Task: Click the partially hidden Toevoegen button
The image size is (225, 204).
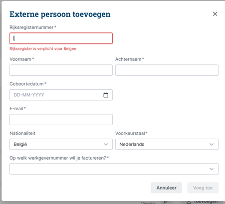Action: [203, 203]
